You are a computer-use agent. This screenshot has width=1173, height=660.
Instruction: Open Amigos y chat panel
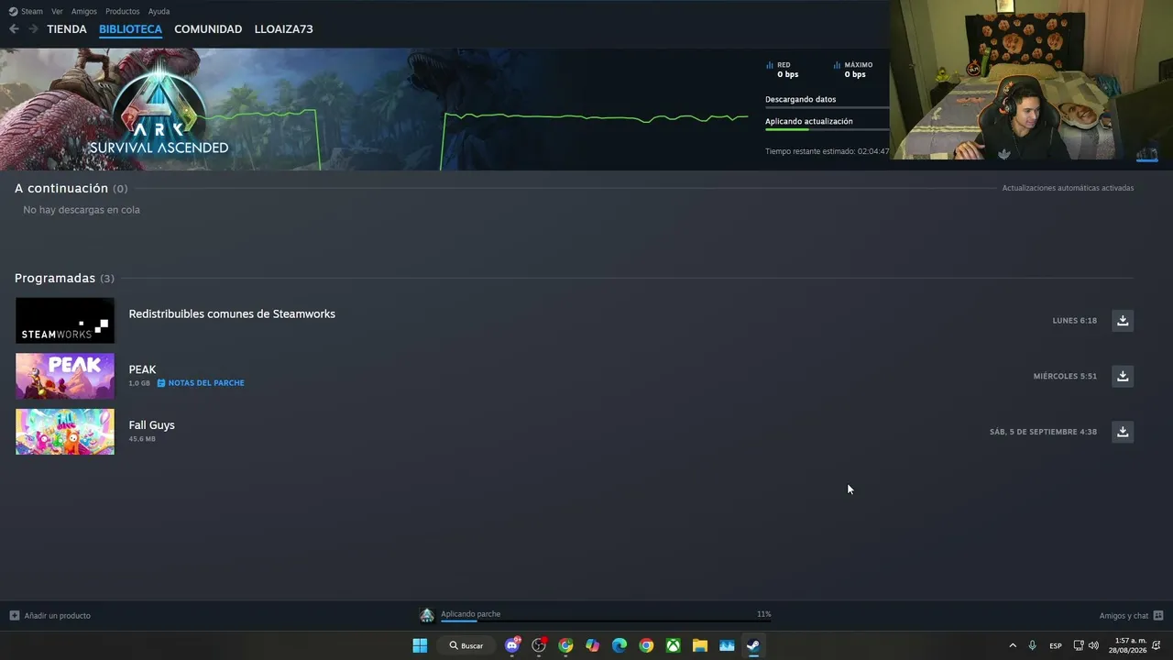pyautogui.click(x=1131, y=616)
